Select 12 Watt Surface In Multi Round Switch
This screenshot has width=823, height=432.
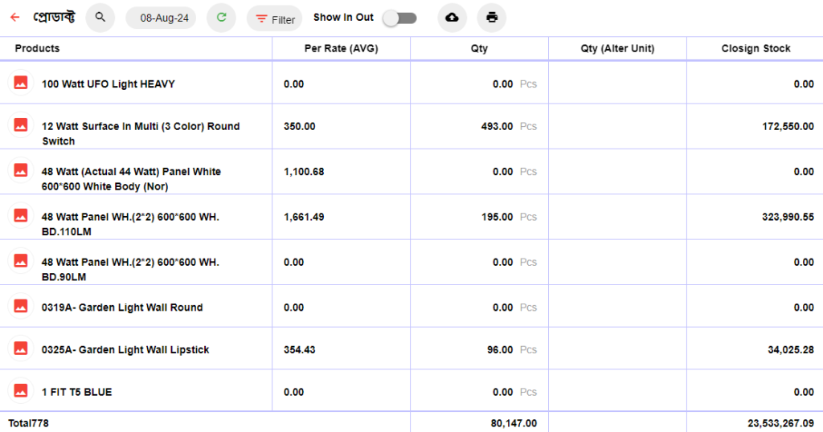[141, 133]
